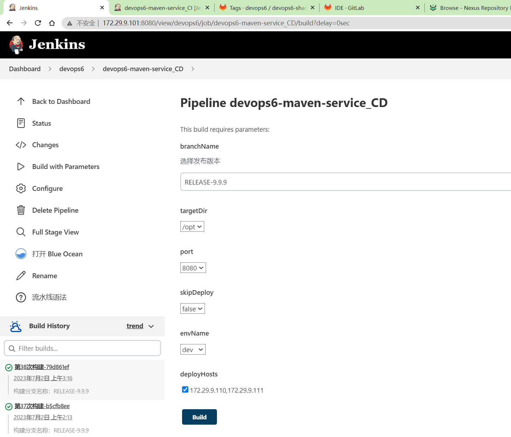This screenshot has width=511, height=437.
Task: Click the Build with Parameters play icon
Action: pyautogui.click(x=21, y=167)
